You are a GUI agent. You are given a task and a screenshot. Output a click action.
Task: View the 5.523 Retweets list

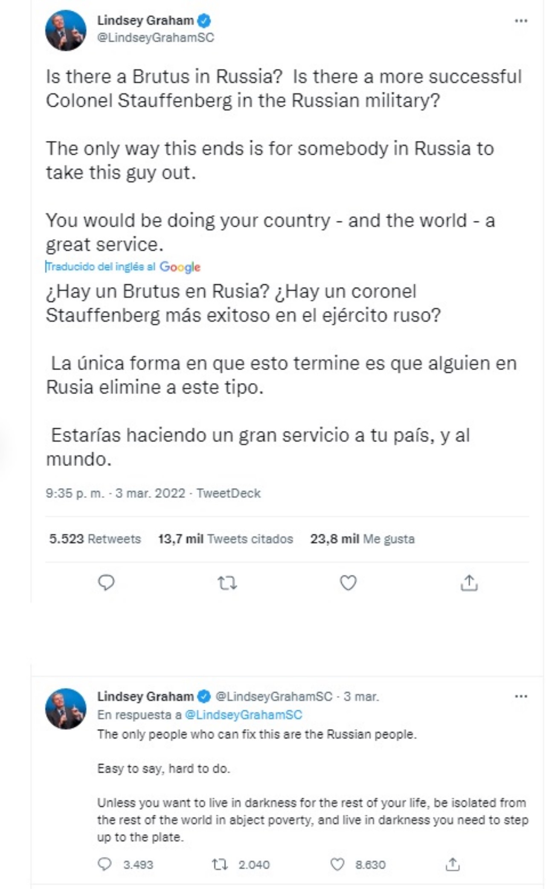click(95, 539)
